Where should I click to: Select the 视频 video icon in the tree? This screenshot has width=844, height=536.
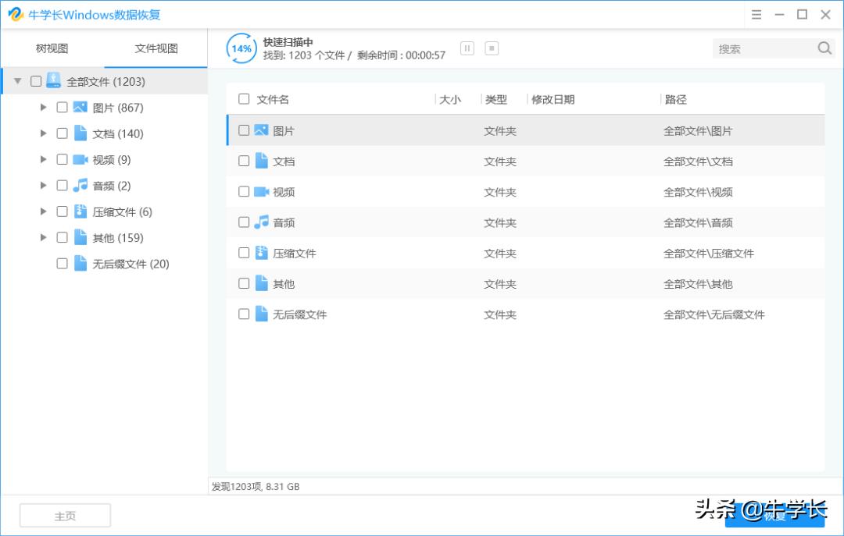[78, 159]
